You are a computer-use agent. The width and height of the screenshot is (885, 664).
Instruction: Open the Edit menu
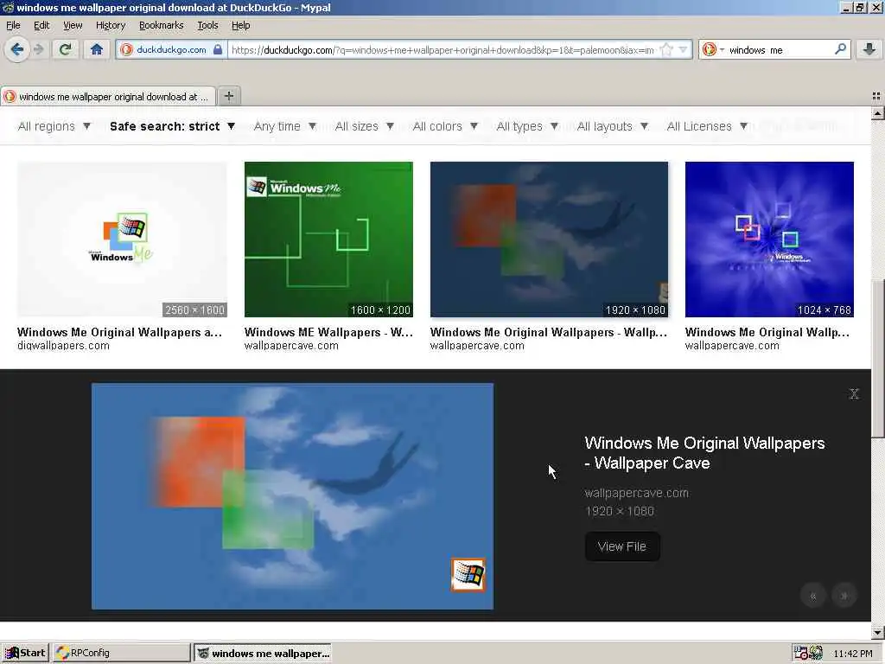point(41,25)
